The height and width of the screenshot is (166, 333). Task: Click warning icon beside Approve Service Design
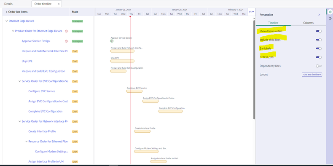(66, 41)
